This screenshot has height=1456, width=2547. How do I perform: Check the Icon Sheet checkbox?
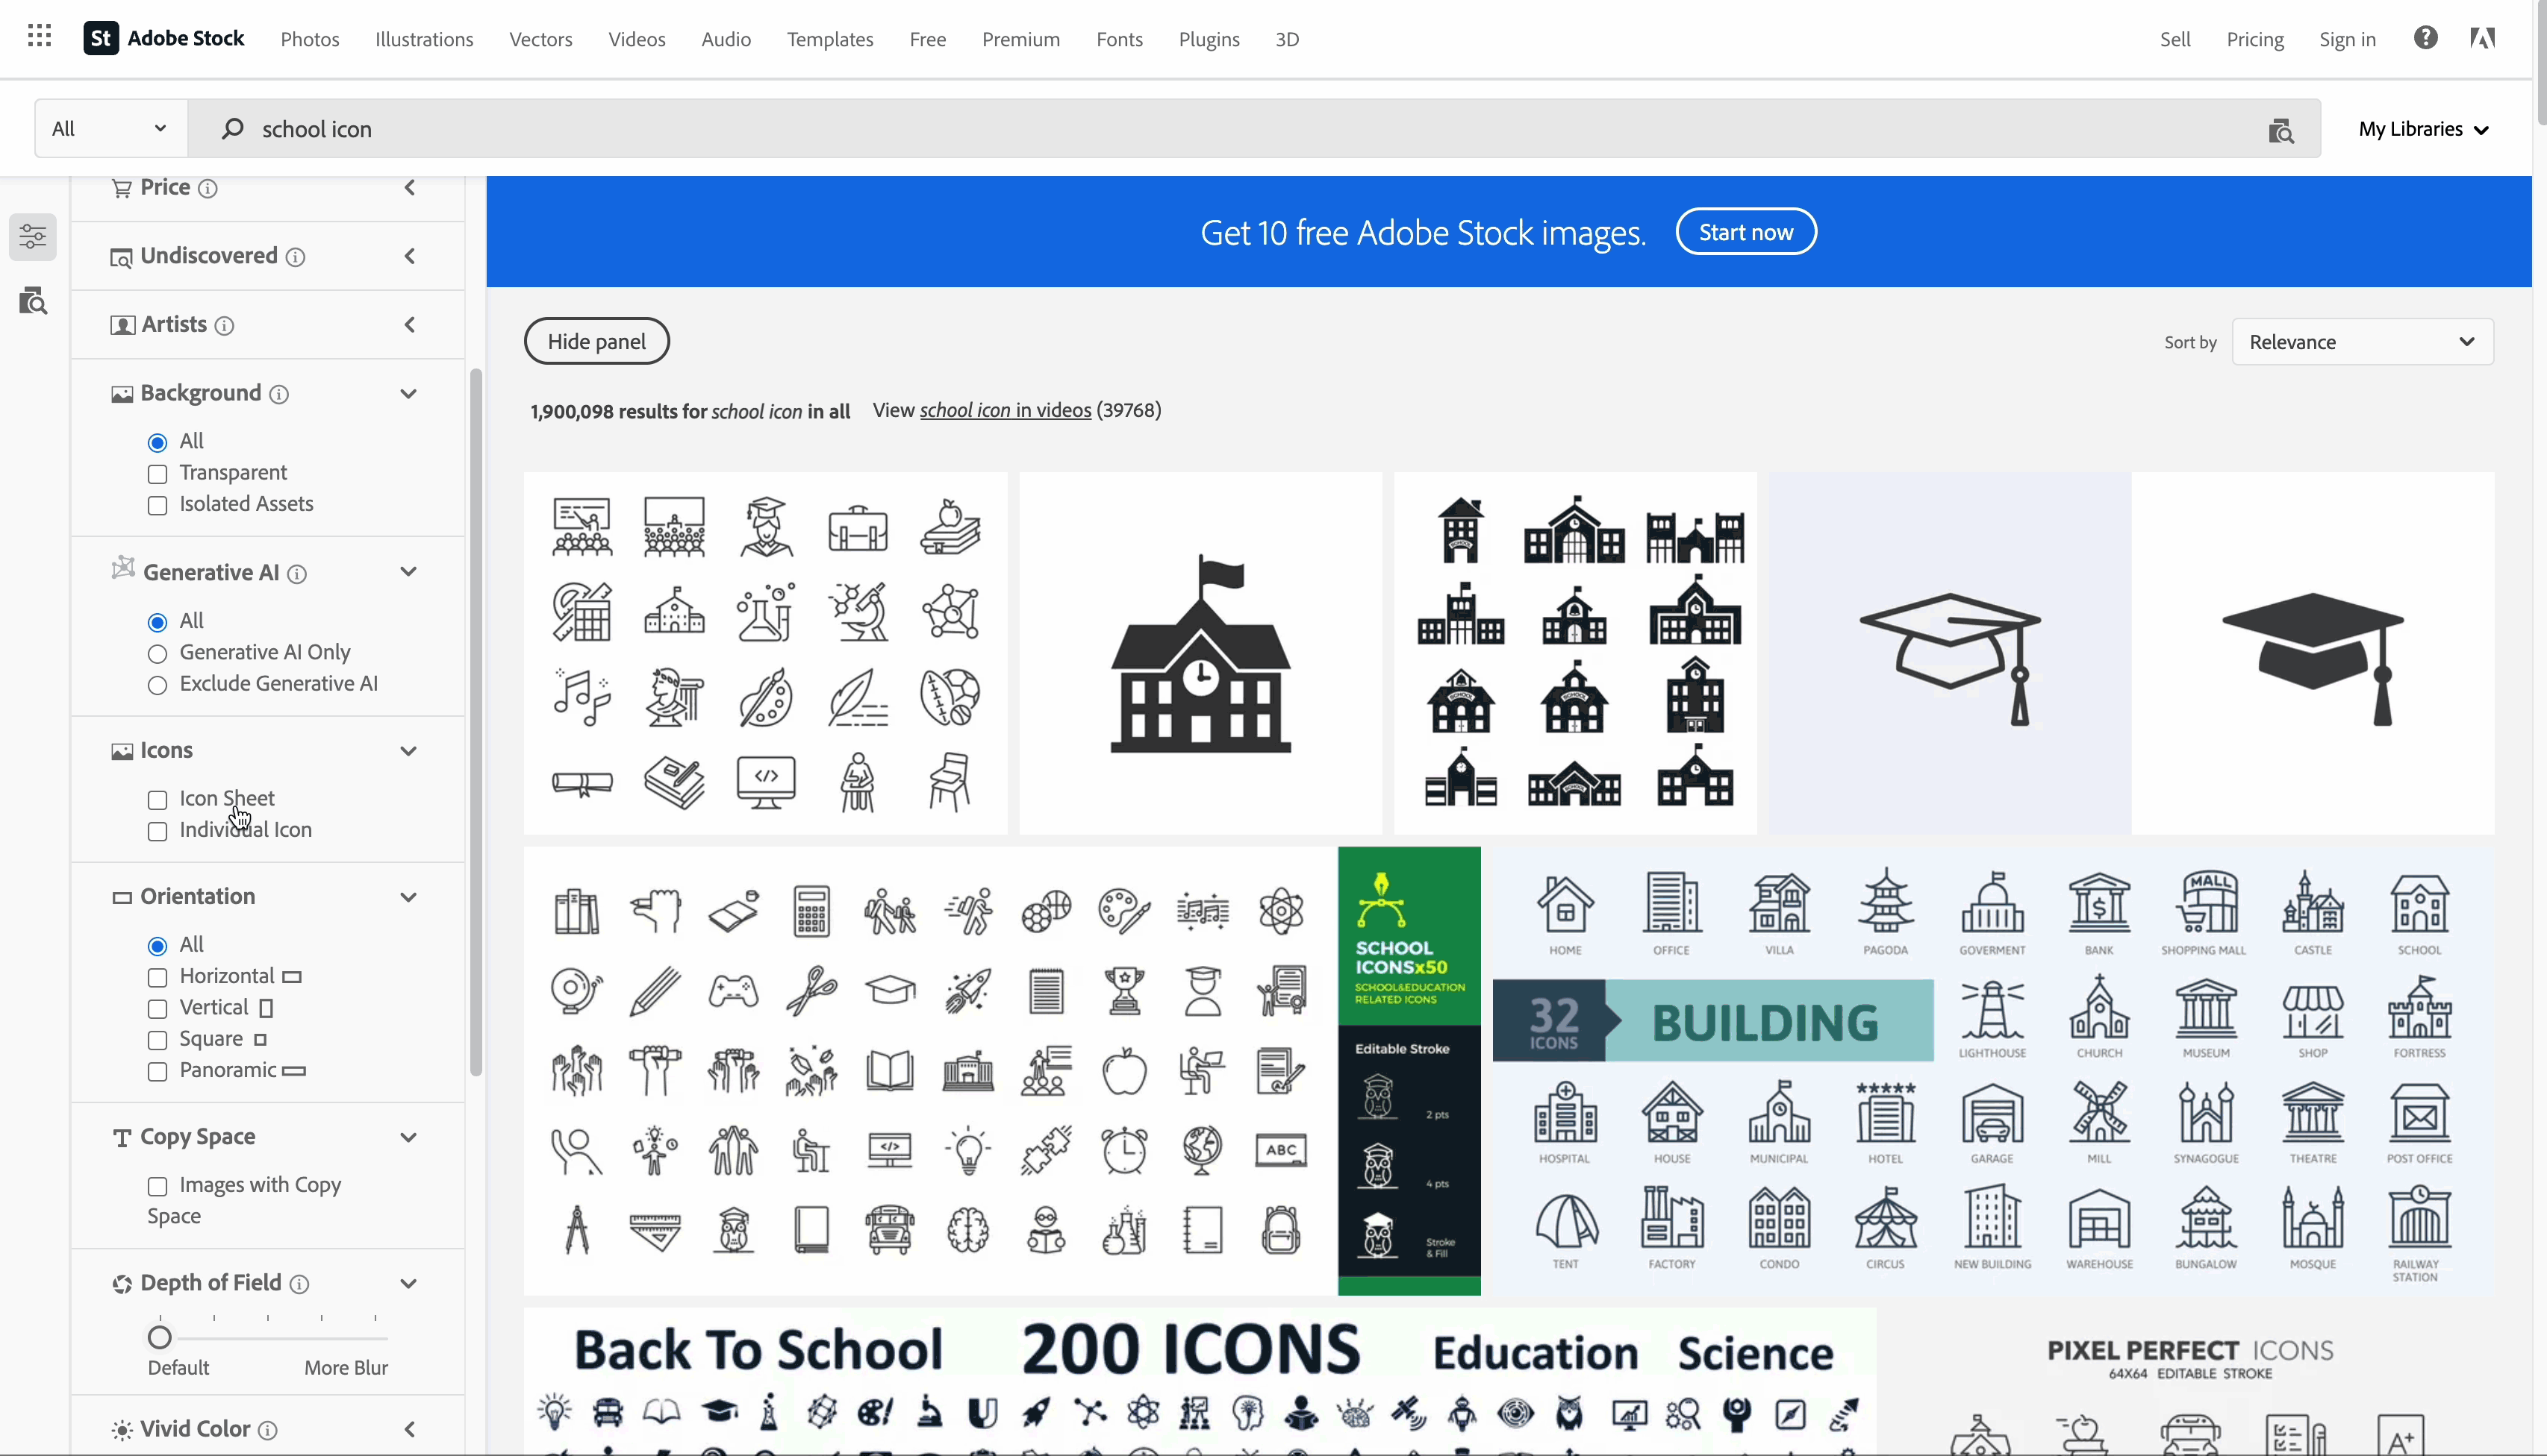(158, 797)
